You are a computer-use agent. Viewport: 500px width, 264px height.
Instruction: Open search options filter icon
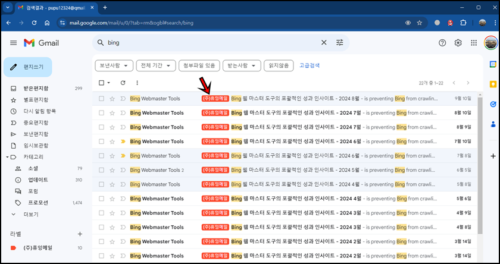[x=340, y=43]
